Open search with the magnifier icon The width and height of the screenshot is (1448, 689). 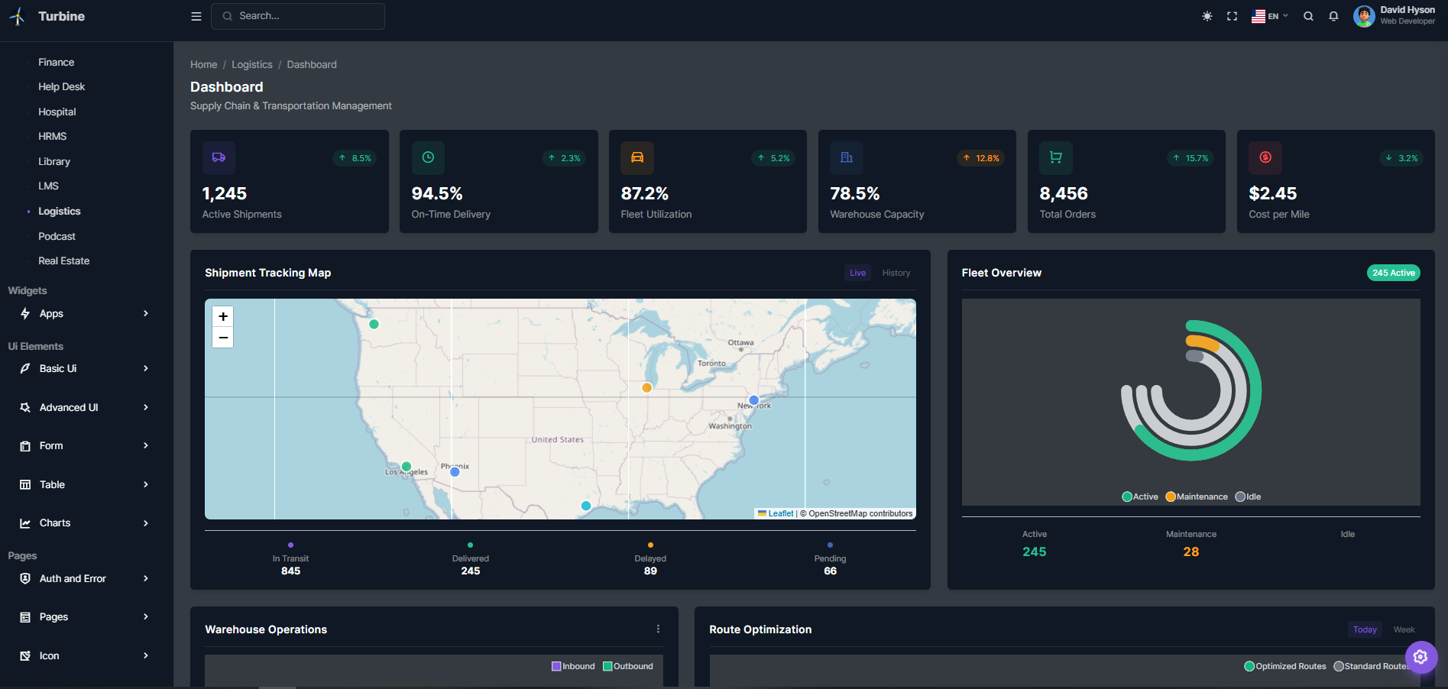1308,15
